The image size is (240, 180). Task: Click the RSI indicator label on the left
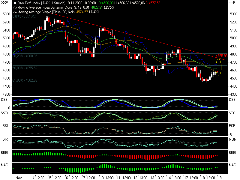pos(5,126)
